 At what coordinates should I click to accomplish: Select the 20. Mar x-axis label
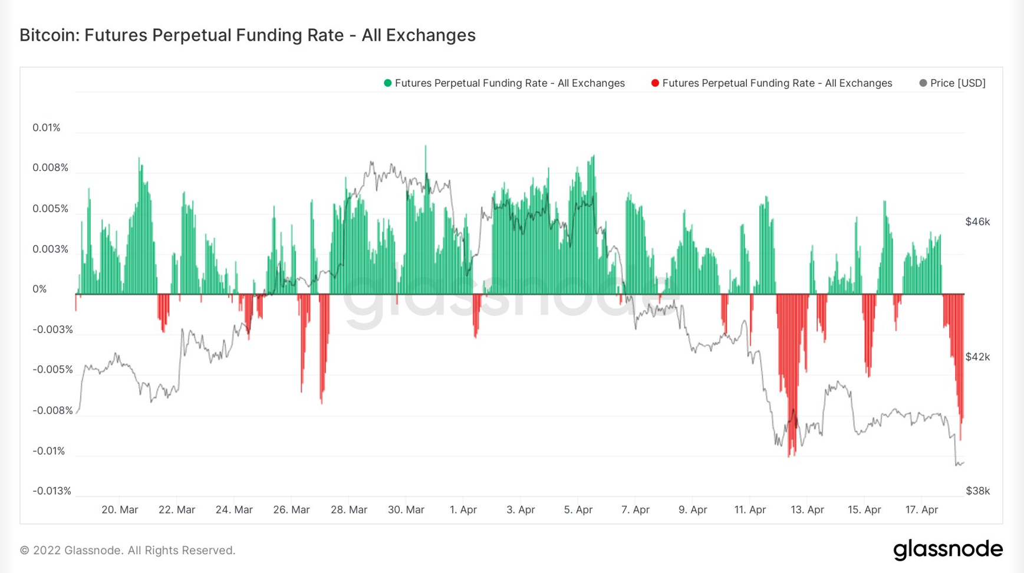pos(120,510)
